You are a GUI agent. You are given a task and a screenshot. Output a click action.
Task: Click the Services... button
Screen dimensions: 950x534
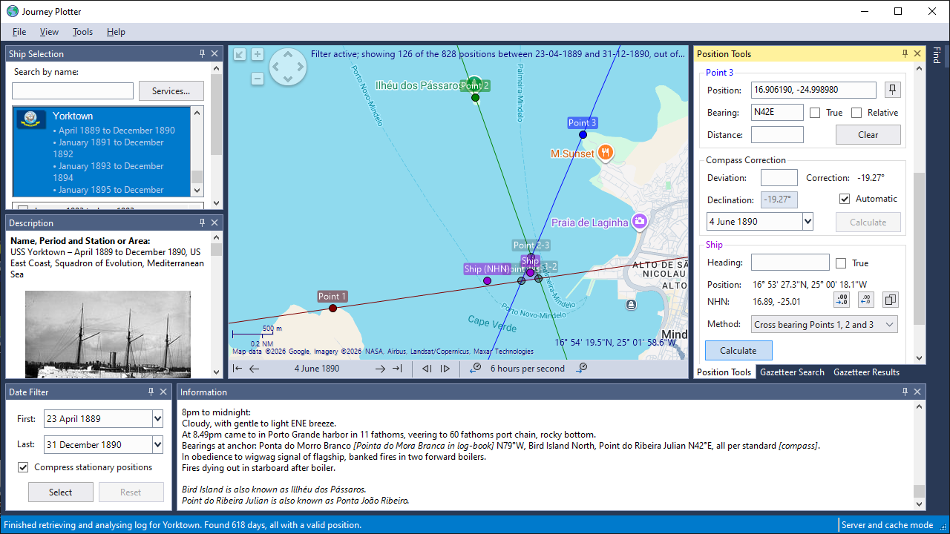point(171,91)
